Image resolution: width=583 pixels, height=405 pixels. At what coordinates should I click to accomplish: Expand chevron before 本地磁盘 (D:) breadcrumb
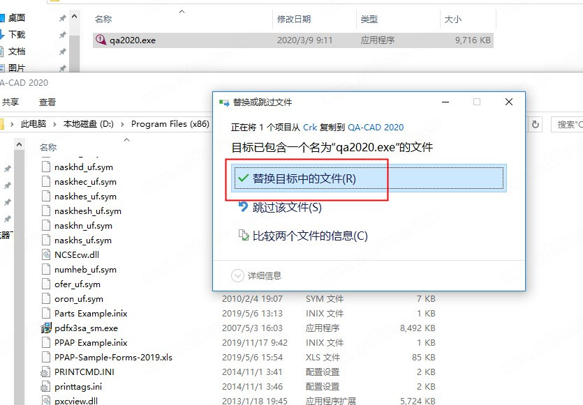[x=54, y=124]
